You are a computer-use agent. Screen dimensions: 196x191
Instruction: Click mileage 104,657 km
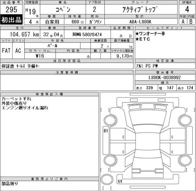25,34
